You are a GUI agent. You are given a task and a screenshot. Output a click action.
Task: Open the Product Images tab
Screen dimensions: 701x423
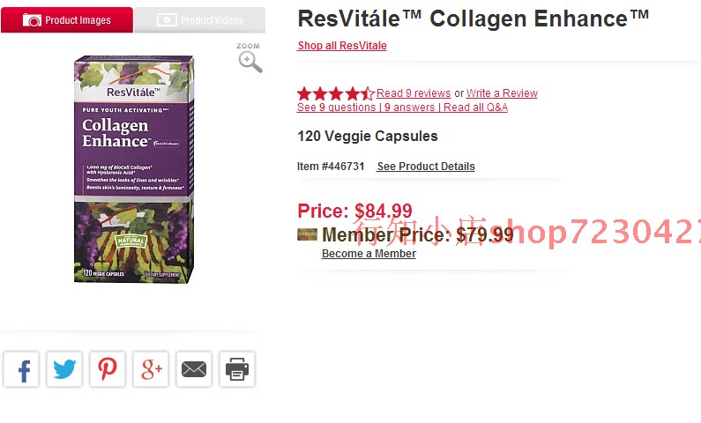67,20
